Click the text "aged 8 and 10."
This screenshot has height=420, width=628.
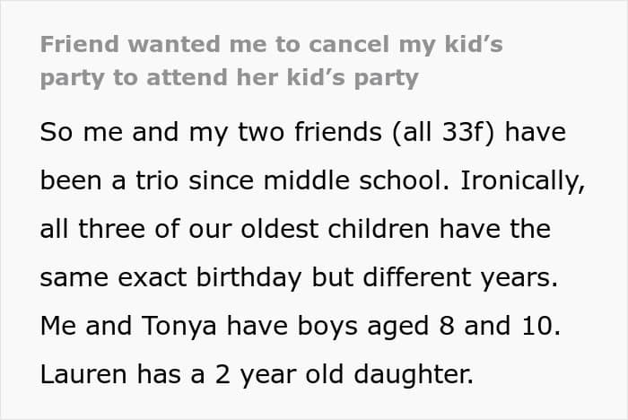tap(464, 326)
